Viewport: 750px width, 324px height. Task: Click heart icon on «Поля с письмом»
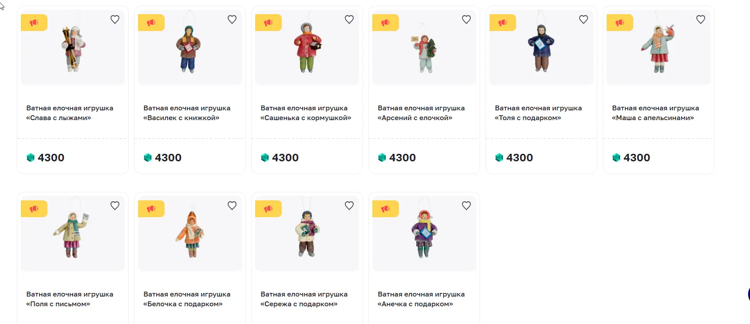tap(115, 206)
